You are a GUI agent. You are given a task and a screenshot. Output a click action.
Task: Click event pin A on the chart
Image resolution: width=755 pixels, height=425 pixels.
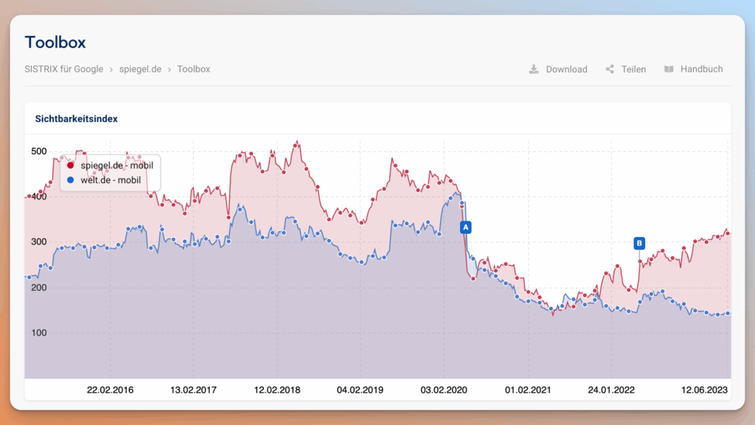click(x=465, y=227)
